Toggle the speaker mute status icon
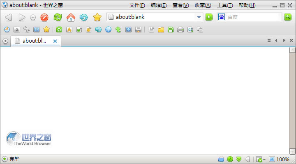The height and width of the screenshot is (164, 296). pos(247,159)
